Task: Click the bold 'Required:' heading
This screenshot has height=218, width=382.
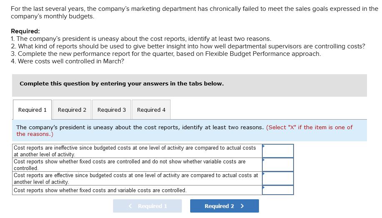Action: (x=25, y=31)
